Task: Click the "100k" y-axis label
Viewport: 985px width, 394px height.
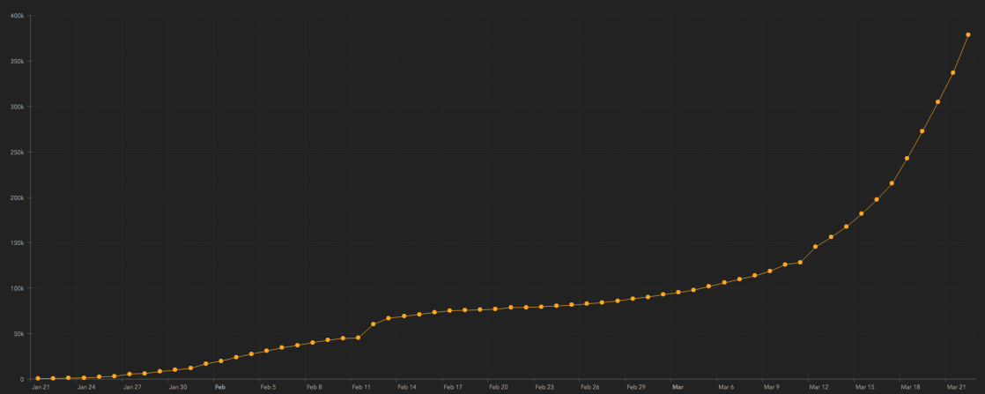Action: tap(17, 288)
